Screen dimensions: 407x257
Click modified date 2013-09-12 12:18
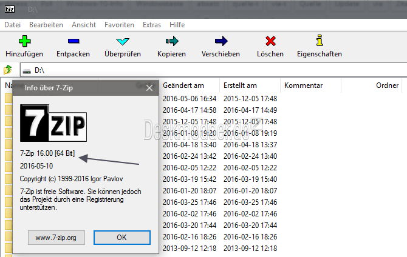click(190, 248)
